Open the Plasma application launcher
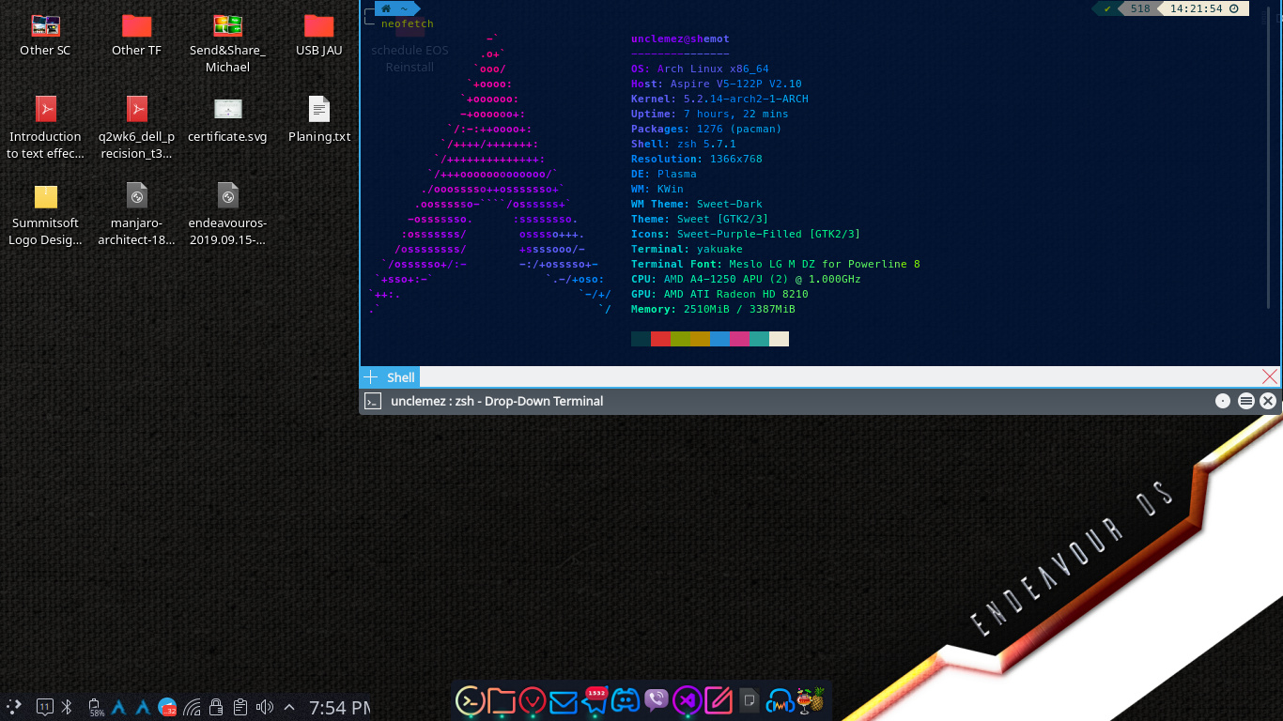 click(x=14, y=707)
